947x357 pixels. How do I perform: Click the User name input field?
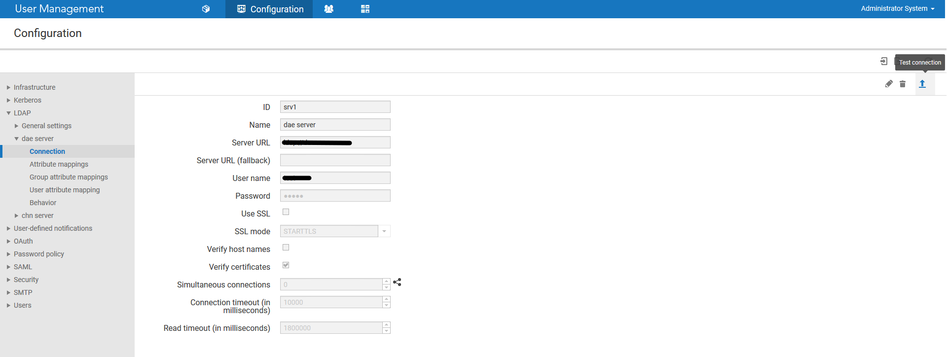pyautogui.click(x=335, y=178)
